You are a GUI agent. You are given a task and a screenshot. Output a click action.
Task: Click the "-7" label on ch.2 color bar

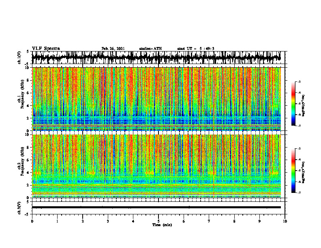[x=299, y=193]
